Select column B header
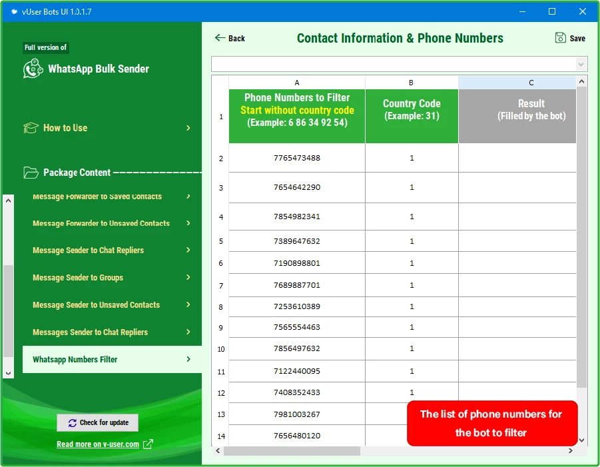Screen dimensions: 600x467 pyautogui.click(x=412, y=83)
